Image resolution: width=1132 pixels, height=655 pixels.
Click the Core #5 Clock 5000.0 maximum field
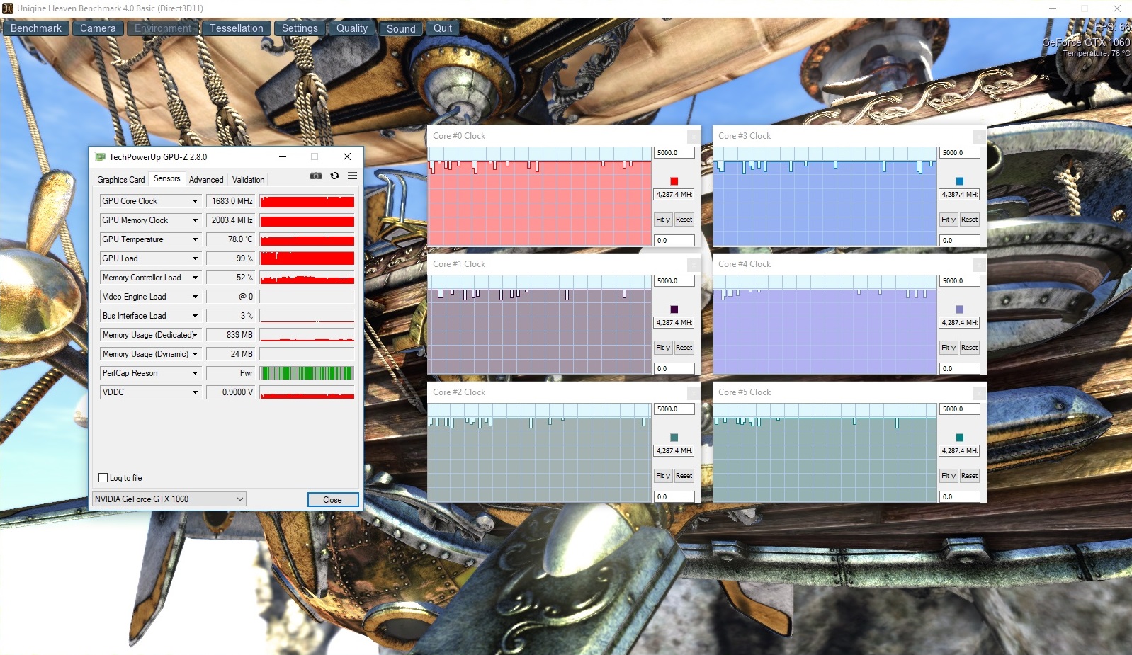pyautogui.click(x=960, y=409)
